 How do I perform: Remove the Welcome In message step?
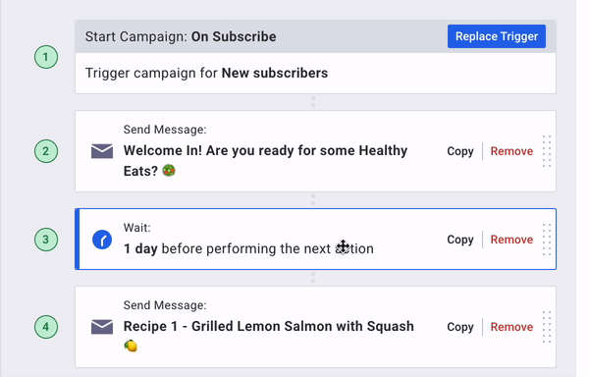pyautogui.click(x=511, y=151)
